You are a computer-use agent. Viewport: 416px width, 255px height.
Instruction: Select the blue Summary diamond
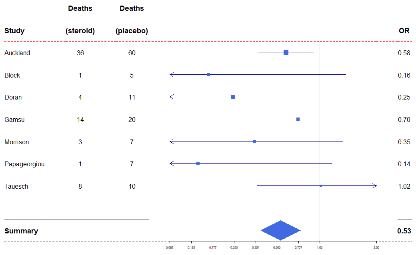coord(280,231)
